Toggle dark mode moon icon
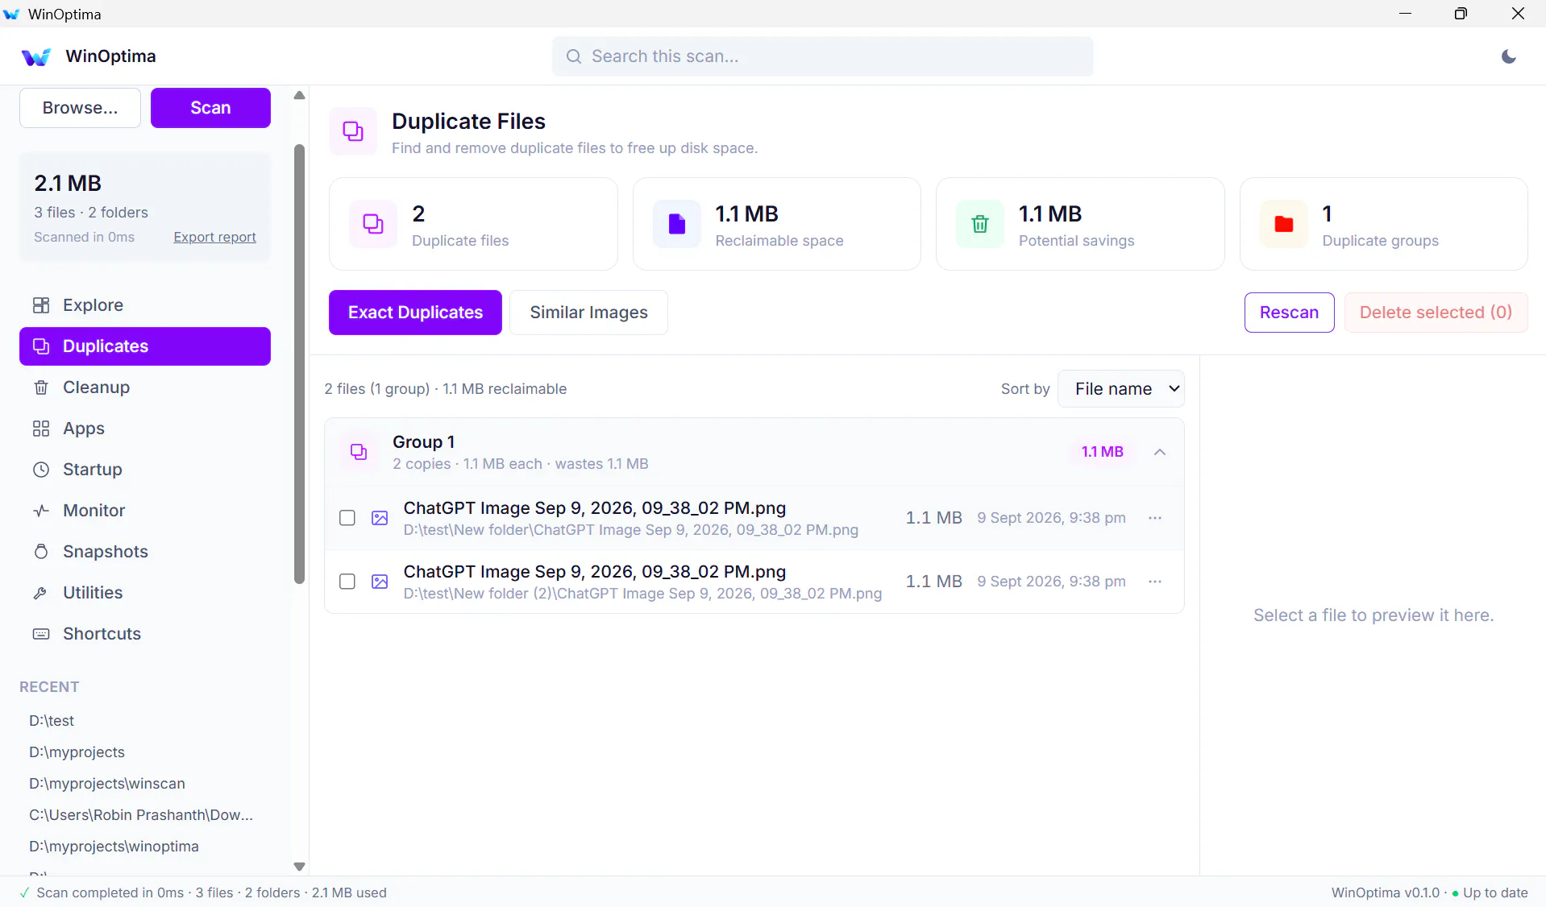This screenshot has width=1546, height=907. click(x=1509, y=56)
